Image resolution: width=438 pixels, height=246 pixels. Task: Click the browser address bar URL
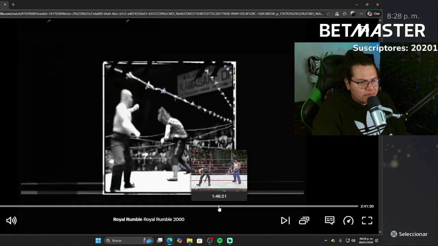pyautogui.click(x=161, y=14)
